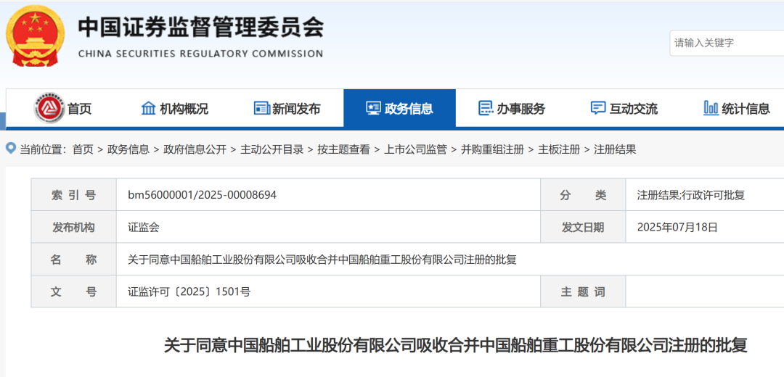Click the CSRC badge icon beside 首页

click(x=49, y=109)
